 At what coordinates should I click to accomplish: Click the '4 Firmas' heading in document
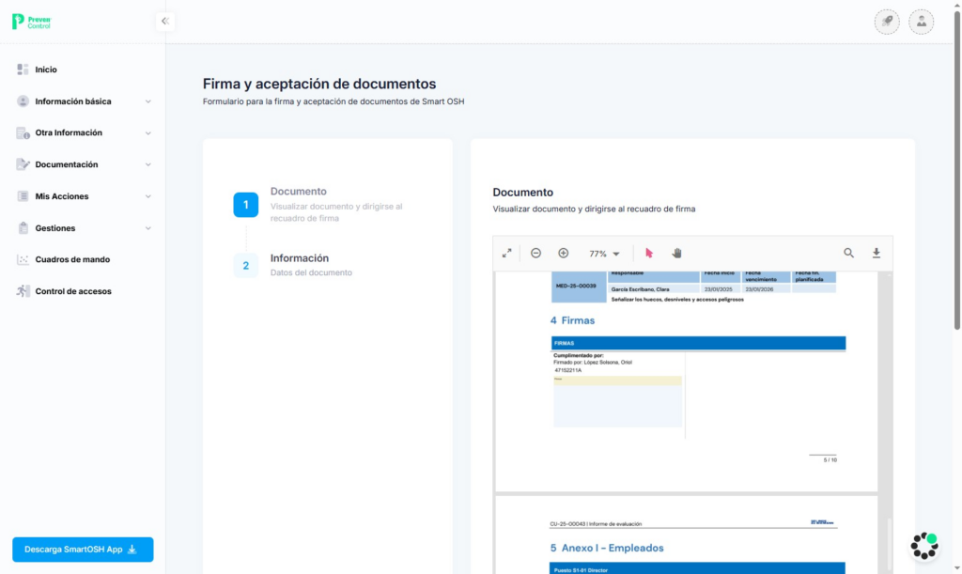coord(572,320)
